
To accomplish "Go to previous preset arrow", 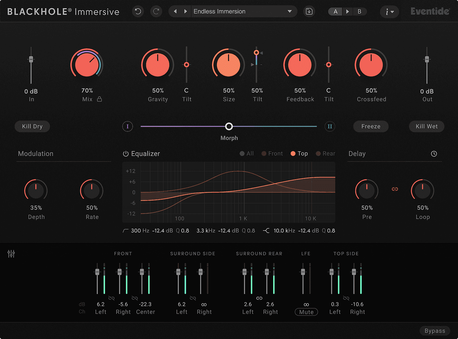I will pyautogui.click(x=175, y=11).
